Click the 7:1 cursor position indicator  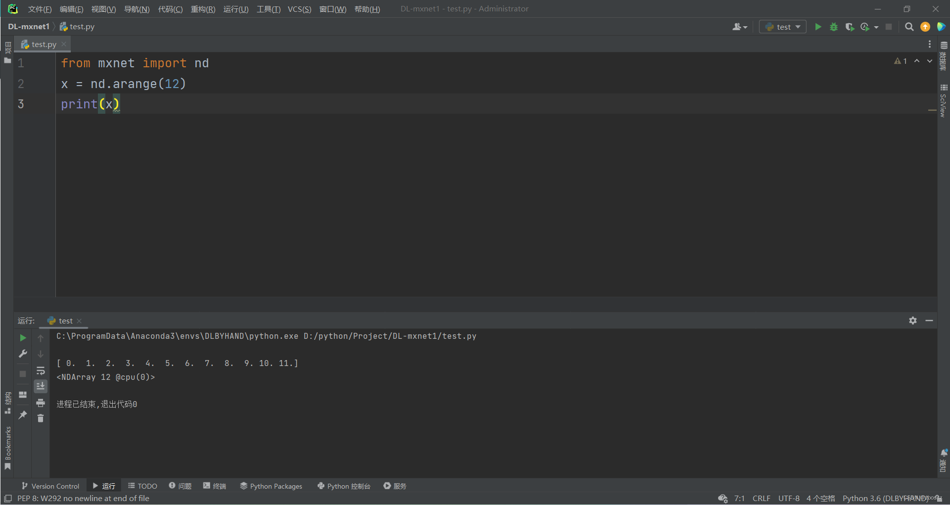739,499
